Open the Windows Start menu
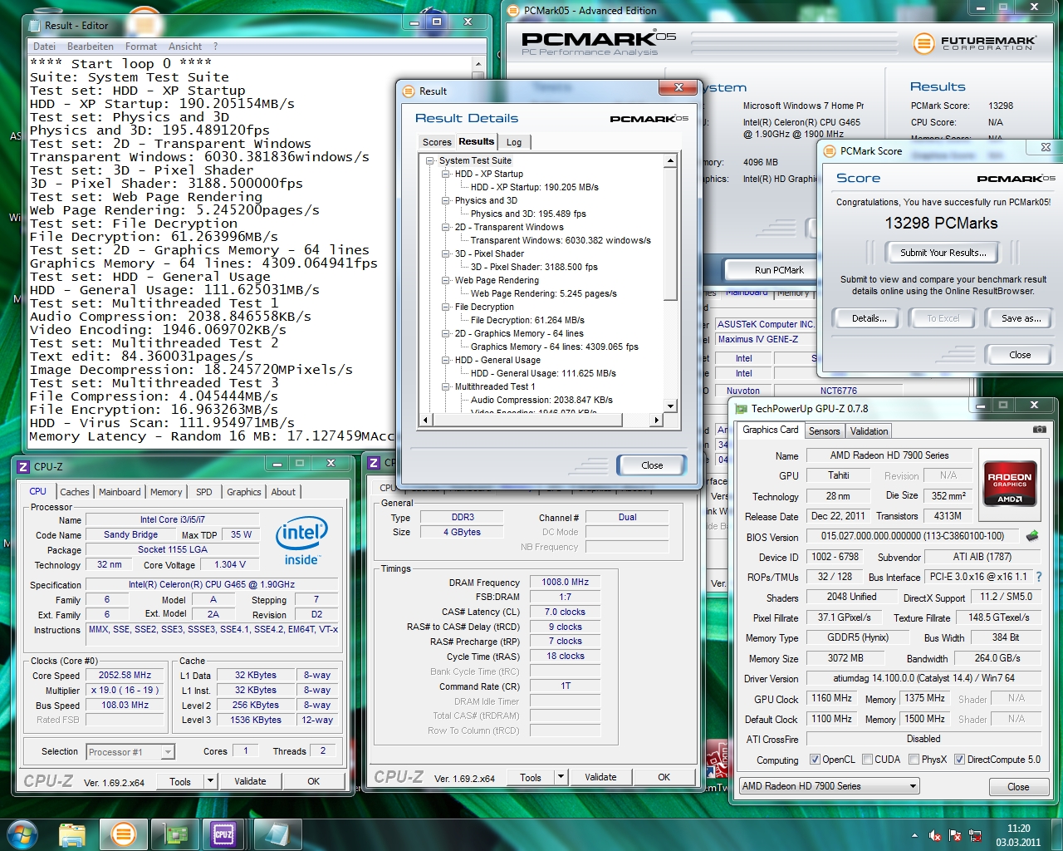The image size is (1063, 851). click(22, 834)
